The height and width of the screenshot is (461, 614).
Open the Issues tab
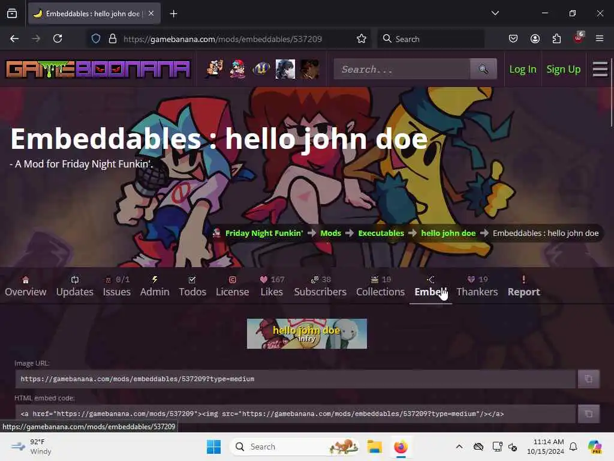[x=117, y=286]
